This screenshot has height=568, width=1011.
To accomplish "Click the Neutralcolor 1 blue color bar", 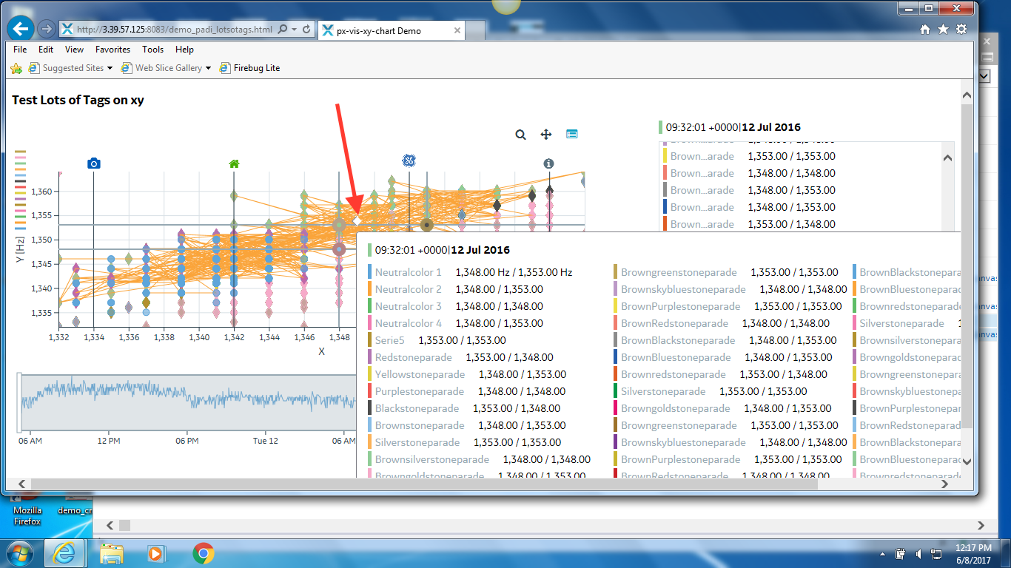I will coord(369,272).
